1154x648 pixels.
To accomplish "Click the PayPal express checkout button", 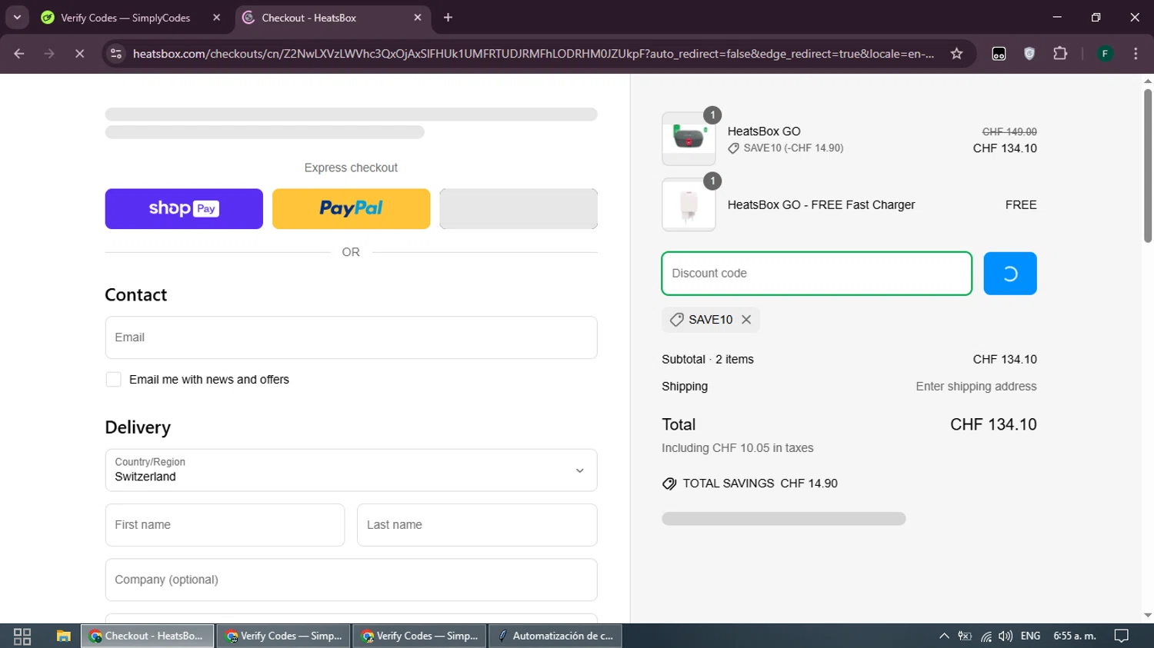I will click(351, 208).
